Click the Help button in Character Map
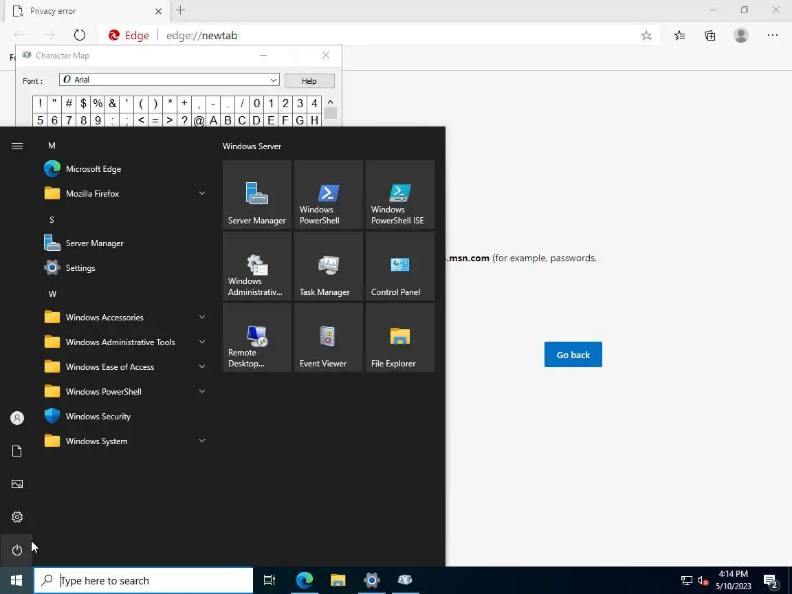The height and width of the screenshot is (594, 792). coord(309,81)
